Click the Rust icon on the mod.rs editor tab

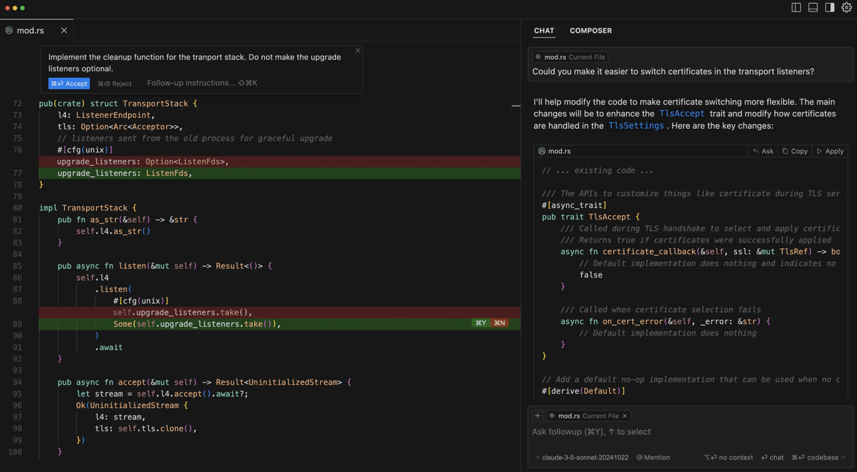(9, 29)
